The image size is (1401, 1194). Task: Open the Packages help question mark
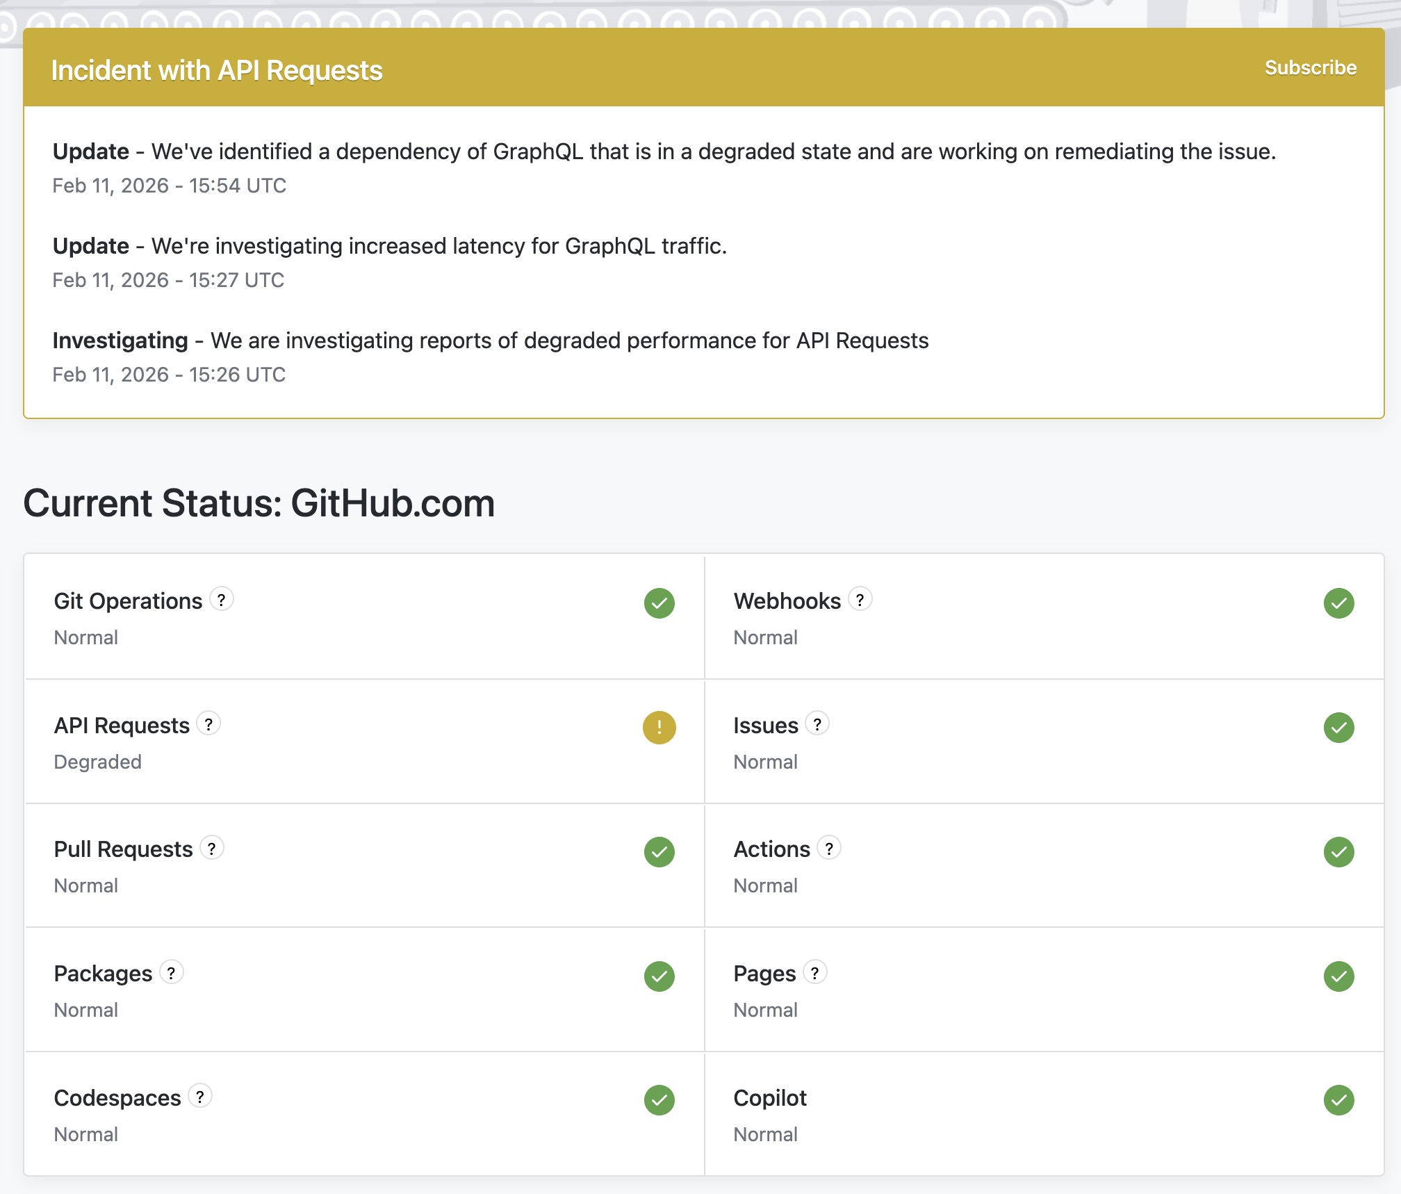pyautogui.click(x=171, y=972)
